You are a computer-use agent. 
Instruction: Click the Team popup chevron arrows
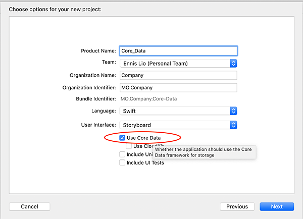coord(233,64)
